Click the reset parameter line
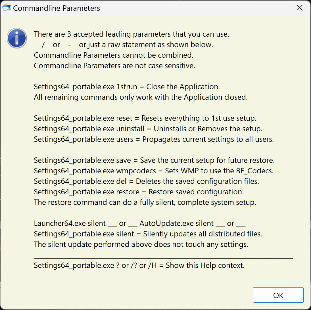Image resolution: width=311 pixels, height=310 pixels. pyautogui.click(x=145, y=118)
